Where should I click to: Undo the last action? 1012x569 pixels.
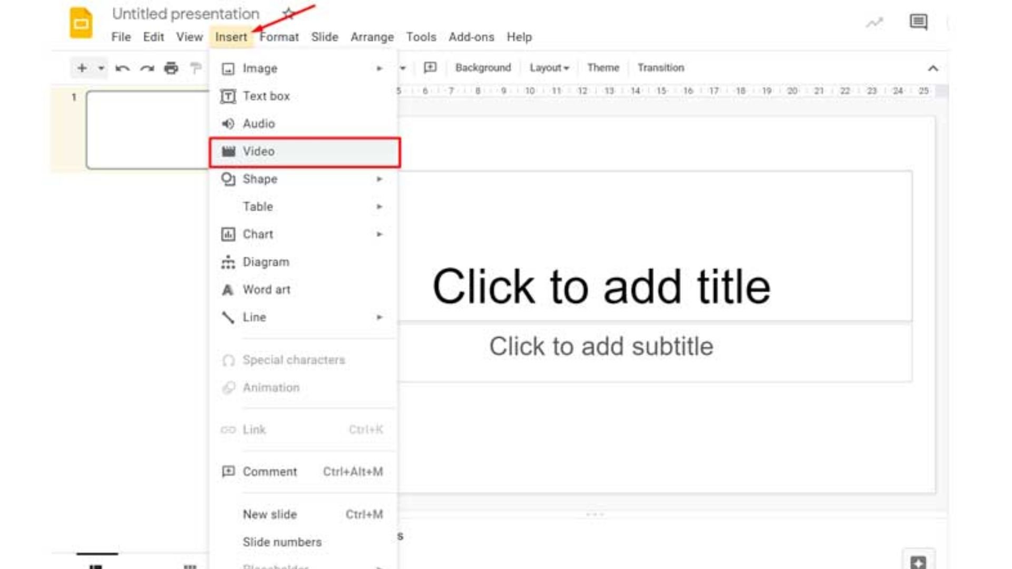(x=122, y=68)
